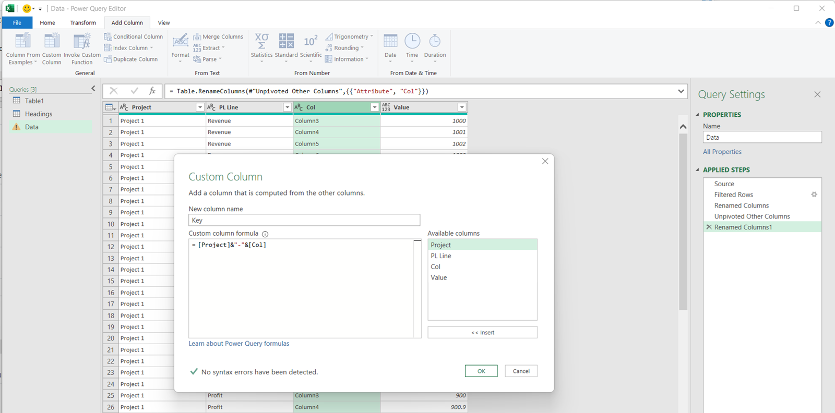
Task: Expand the formula bar
Action: 681,91
